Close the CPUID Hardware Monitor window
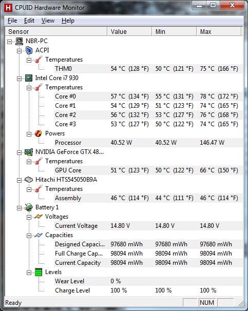This screenshot has width=248, height=311. coord(232,5)
